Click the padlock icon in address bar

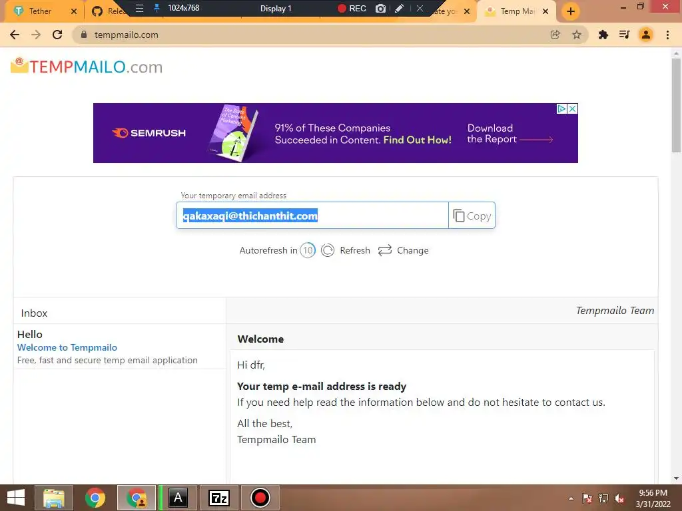click(84, 35)
